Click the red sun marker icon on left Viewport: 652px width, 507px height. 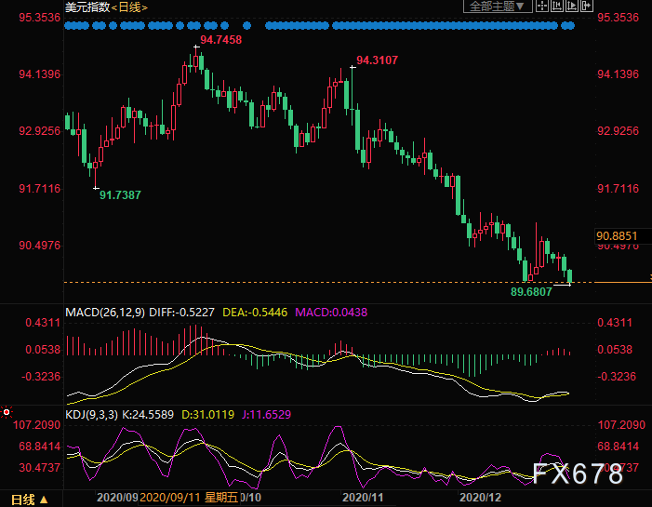point(7,411)
